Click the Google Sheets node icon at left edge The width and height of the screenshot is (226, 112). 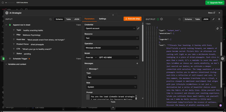point(3,58)
